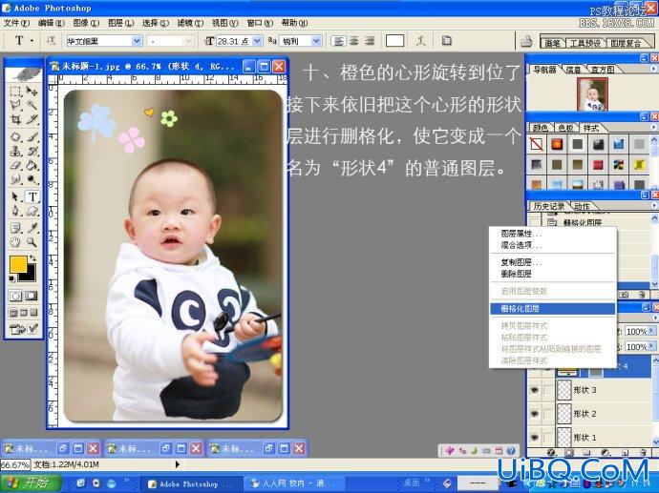Select the Slice tool

coord(32,119)
